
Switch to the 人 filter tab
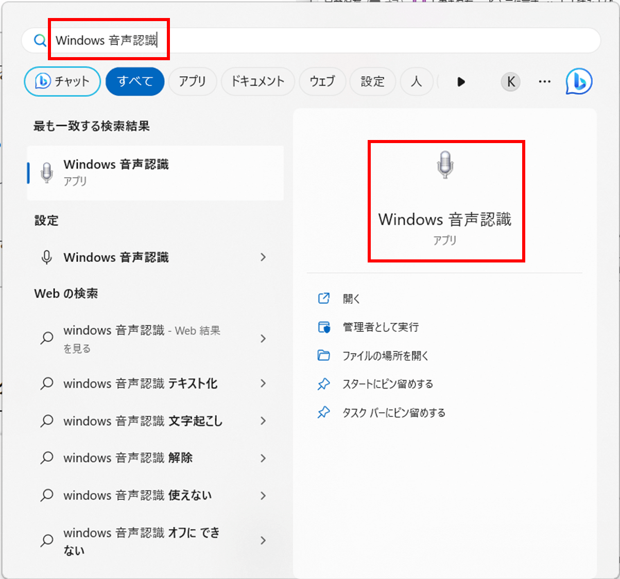[x=416, y=81]
